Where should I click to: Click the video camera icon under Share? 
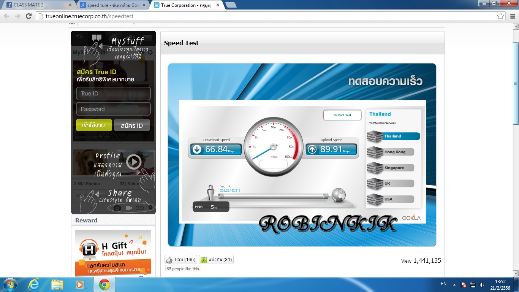[129, 208]
